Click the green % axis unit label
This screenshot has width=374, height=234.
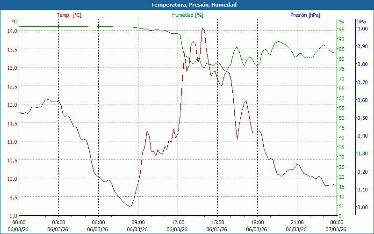click(341, 22)
